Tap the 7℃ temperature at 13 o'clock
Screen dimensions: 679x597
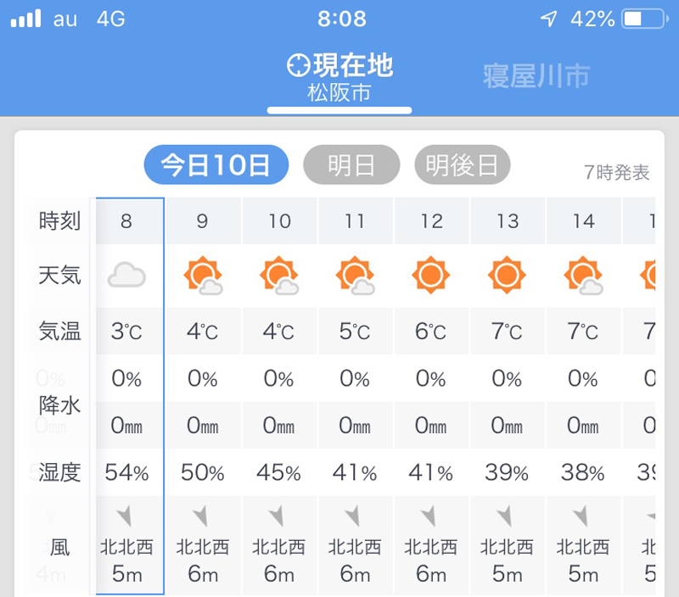(507, 332)
